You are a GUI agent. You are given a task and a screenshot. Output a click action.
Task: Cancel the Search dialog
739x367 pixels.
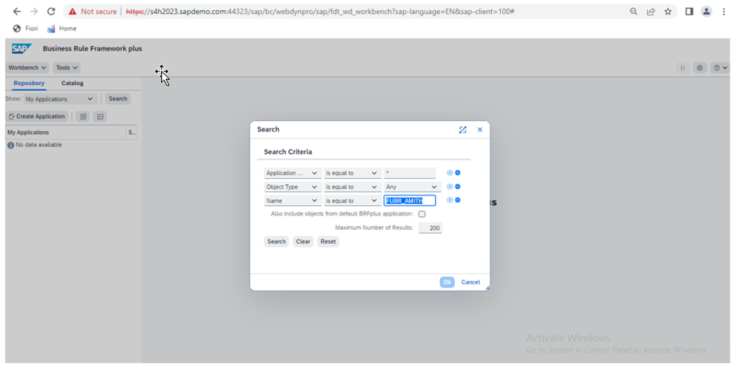(x=470, y=282)
